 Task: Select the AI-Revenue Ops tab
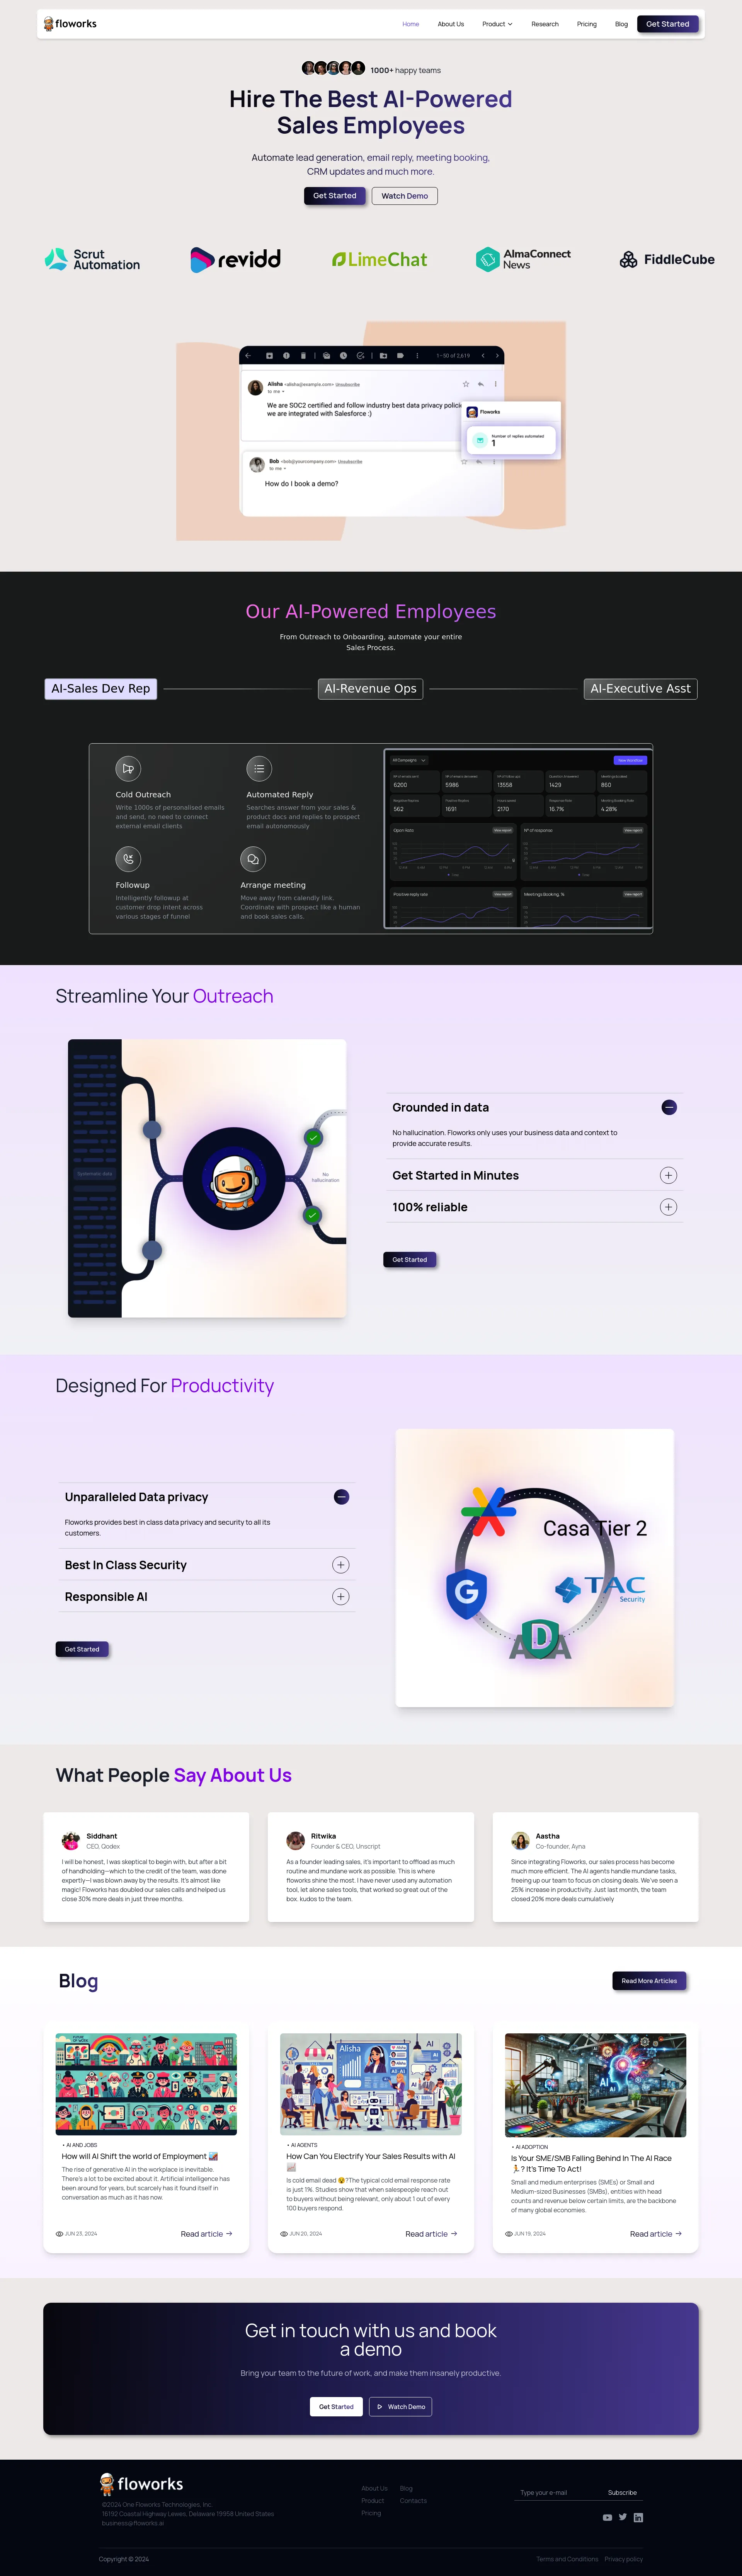(371, 687)
